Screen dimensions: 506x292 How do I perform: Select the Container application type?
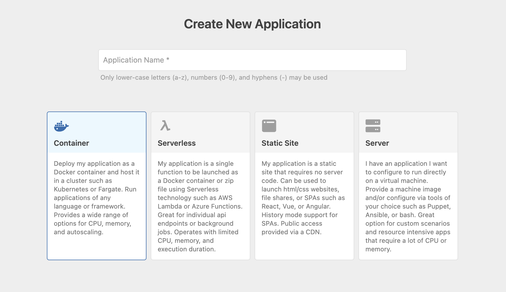click(96, 186)
